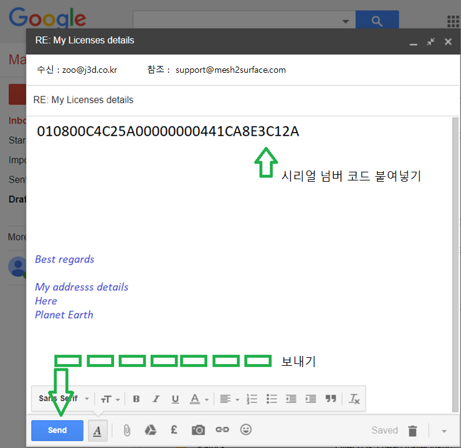Click the Planet Earth signature line
The width and height of the screenshot is (461, 448).
click(64, 315)
